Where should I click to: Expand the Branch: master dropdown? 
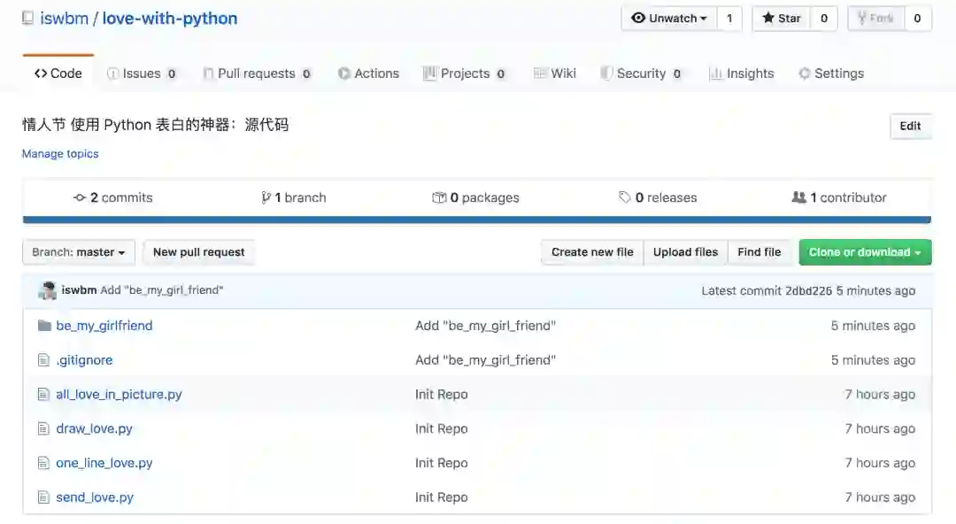(79, 252)
